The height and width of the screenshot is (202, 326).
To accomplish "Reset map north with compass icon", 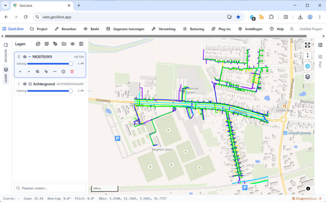I will click(x=307, y=56).
